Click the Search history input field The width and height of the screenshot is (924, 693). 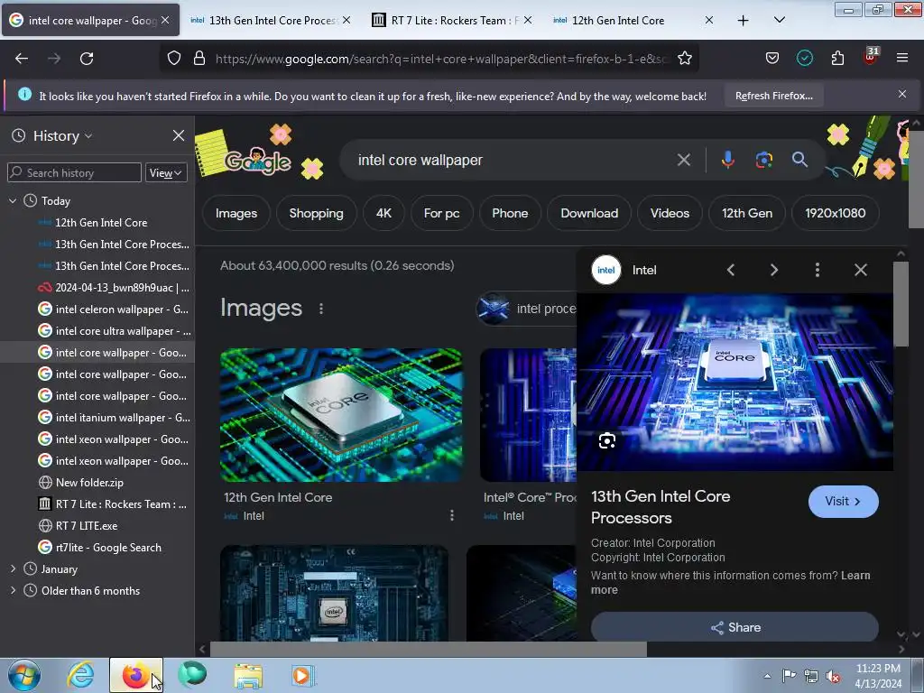coord(74,172)
